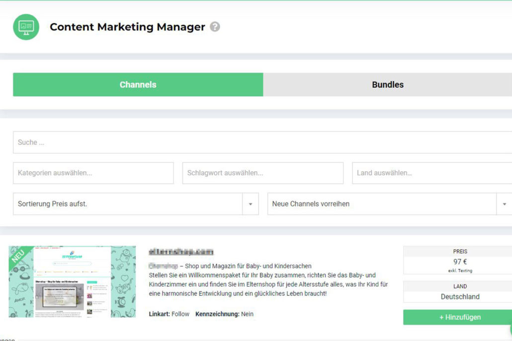Image resolution: width=512 pixels, height=341 pixels.
Task: Switch to the Channels tab
Action: 138,84
